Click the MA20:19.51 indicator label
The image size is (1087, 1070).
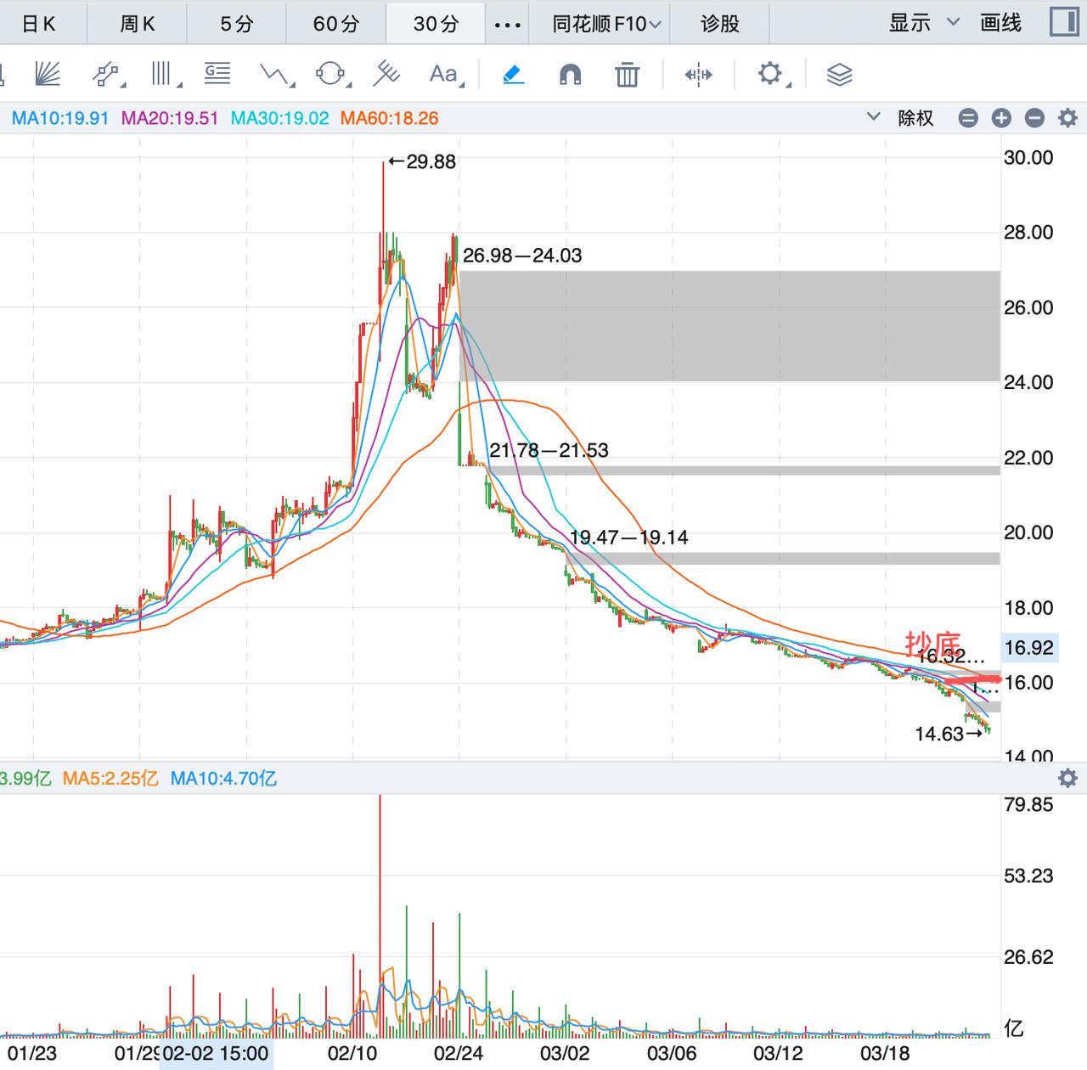click(170, 118)
